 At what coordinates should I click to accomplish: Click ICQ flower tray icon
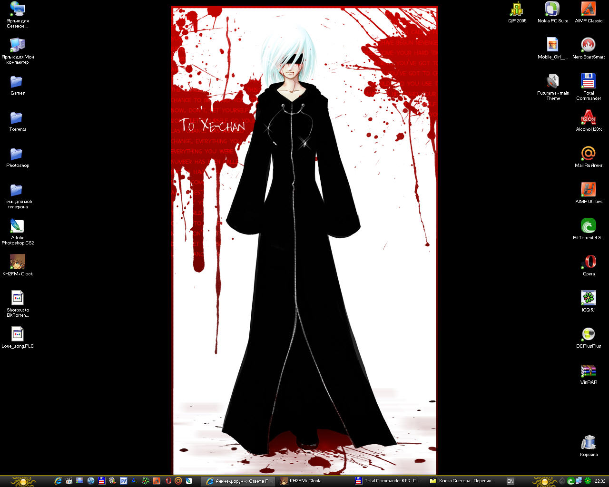point(588,481)
